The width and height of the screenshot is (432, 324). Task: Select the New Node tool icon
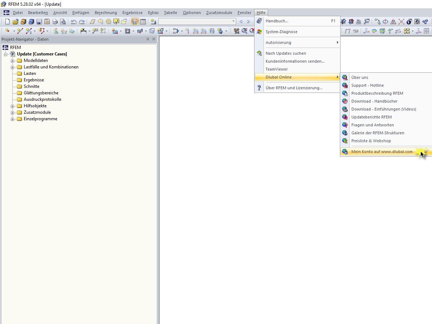pyautogui.click(x=8, y=31)
